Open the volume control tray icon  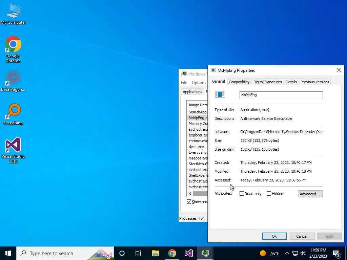click(x=303, y=253)
